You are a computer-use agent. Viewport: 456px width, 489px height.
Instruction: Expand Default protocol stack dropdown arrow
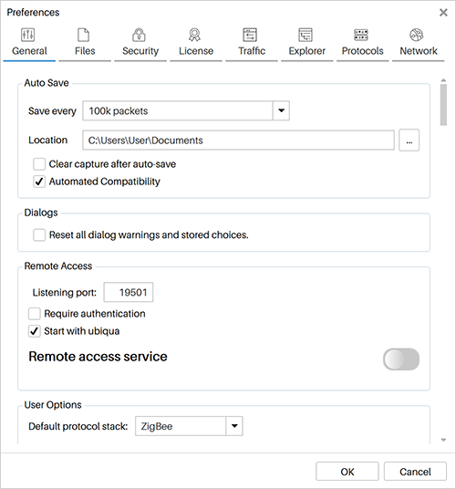[234, 426]
